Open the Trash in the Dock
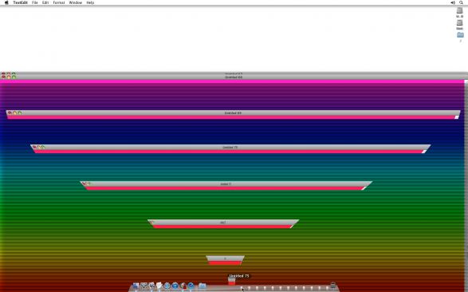 [x=332, y=286]
